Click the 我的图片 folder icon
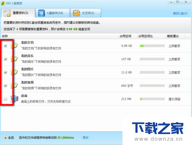Screen dimensions: 192x145 (15, 72)
